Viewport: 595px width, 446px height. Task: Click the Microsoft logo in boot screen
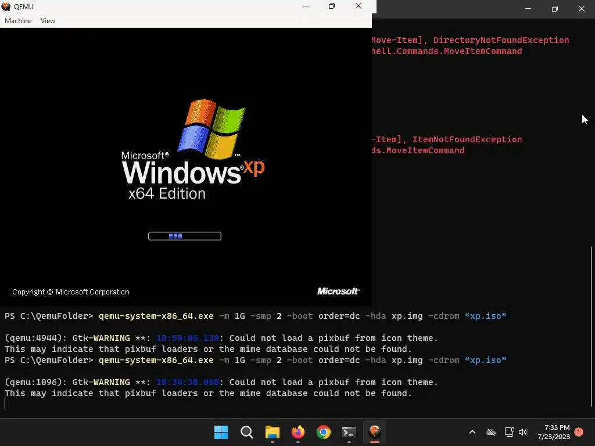338,292
